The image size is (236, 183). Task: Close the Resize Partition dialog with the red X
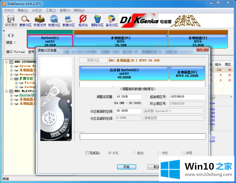pyautogui.click(x=203, y=49)
